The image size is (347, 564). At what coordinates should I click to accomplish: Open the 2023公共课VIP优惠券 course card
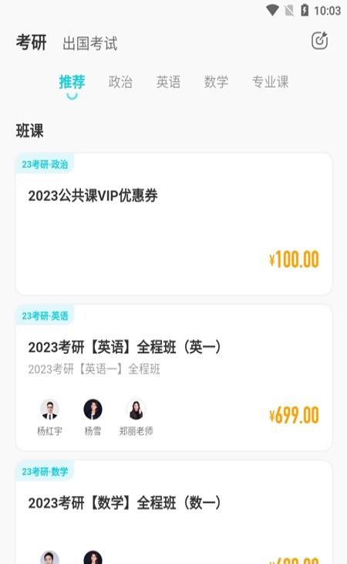[x=173, y=224]
